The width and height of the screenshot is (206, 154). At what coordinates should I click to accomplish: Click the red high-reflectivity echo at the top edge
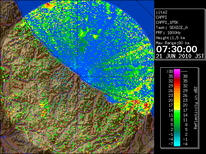tap(48, 4)
